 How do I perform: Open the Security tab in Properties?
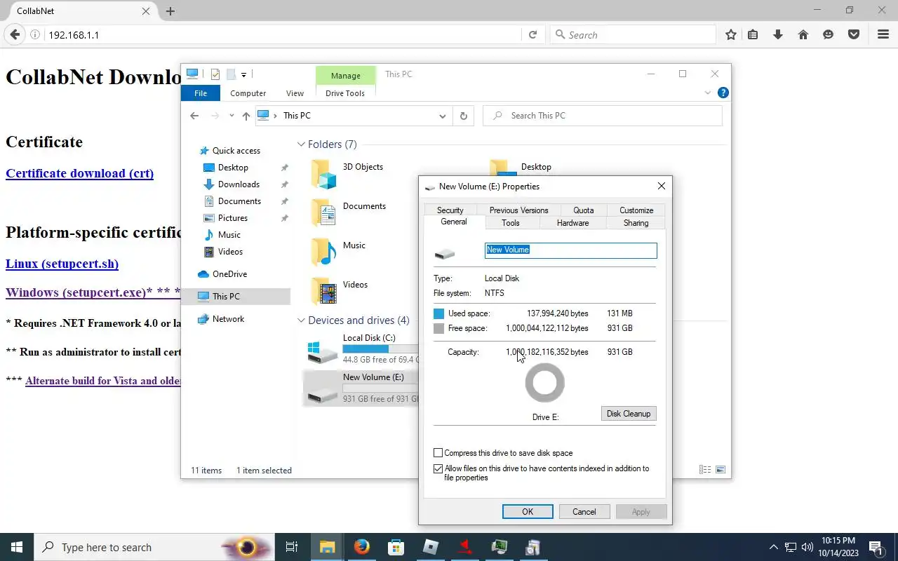(450, 210)
